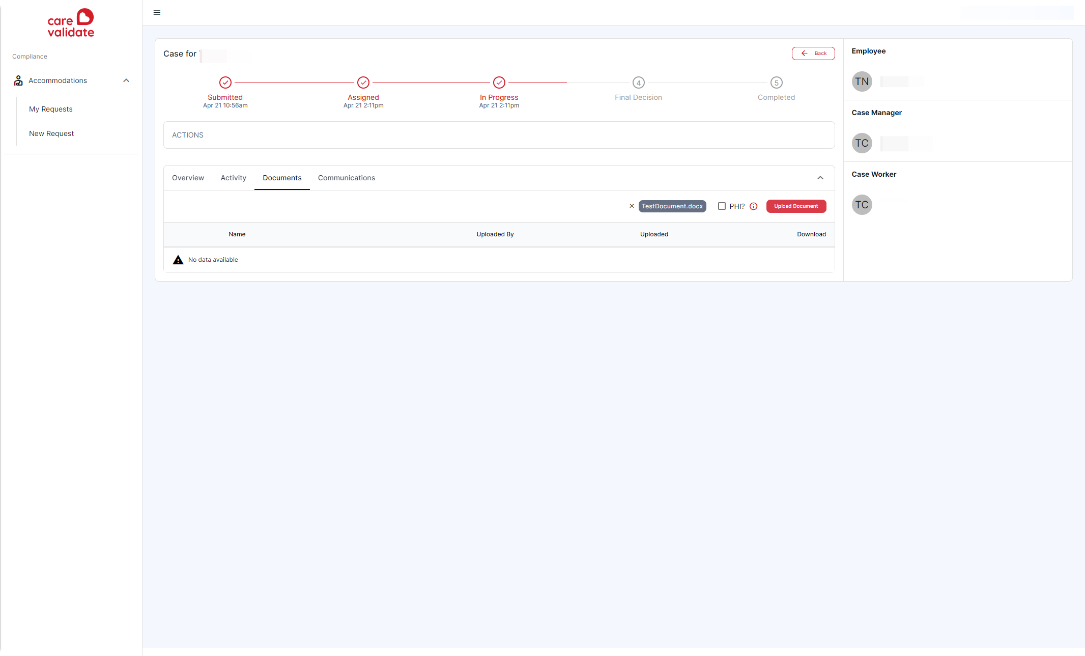Click the Case Manager TC avatar
Screen dimensions: 1085x656
point(862,143)
